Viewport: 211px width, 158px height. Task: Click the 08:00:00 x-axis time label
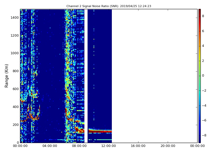click(x=79, y=146)
